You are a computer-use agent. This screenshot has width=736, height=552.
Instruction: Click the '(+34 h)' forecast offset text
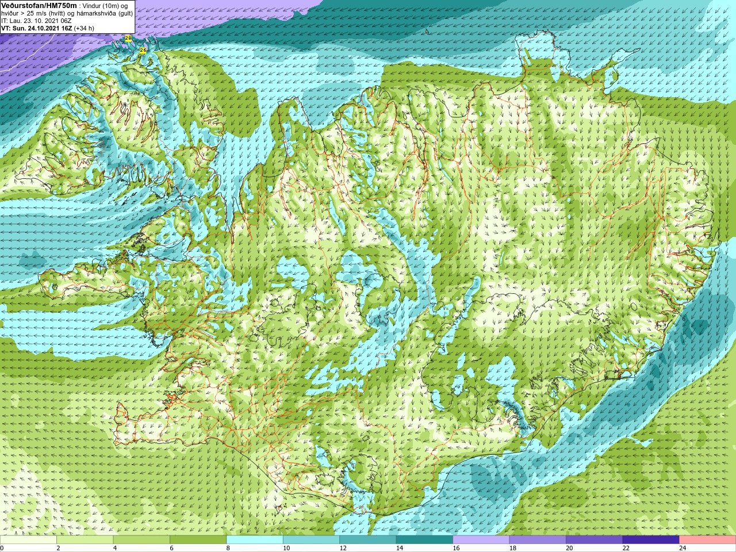[x=84, y=28]
